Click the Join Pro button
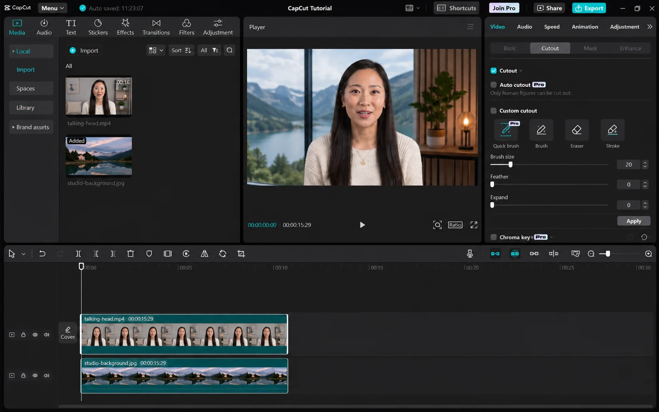The image size is (659, 412). tap(504, 8)
